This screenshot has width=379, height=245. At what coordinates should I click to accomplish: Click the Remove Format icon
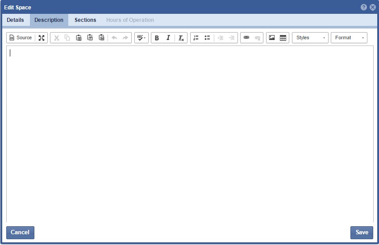181,38
